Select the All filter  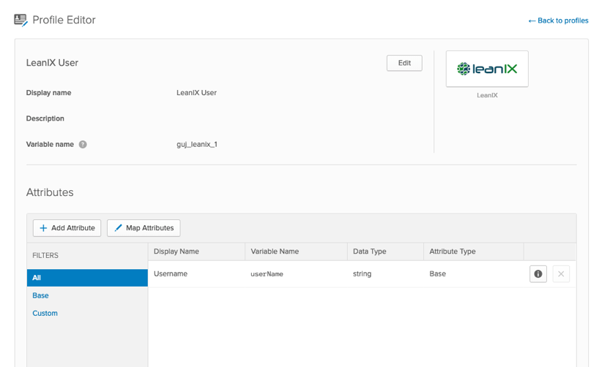(87, 278)
